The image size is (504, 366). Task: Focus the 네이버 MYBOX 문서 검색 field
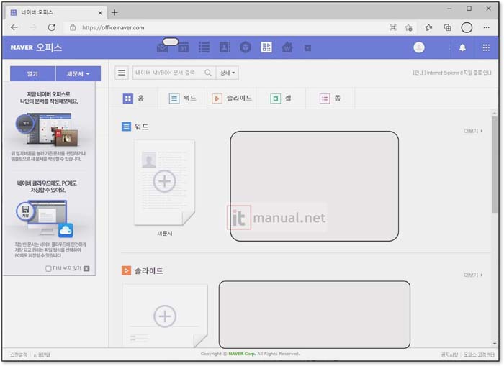pos(169,73)
